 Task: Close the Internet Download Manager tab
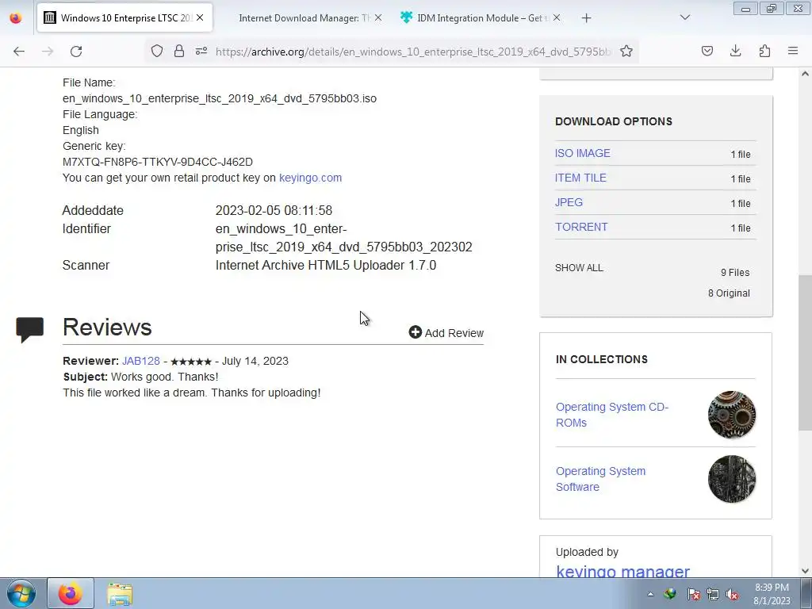point(378,17)
